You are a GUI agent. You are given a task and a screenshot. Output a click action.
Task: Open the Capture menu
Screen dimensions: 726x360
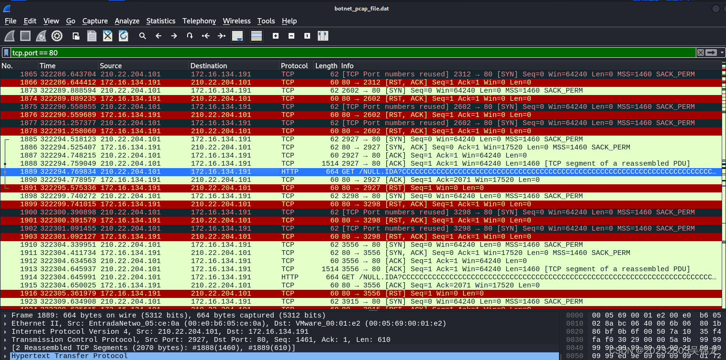coord(95,21)
